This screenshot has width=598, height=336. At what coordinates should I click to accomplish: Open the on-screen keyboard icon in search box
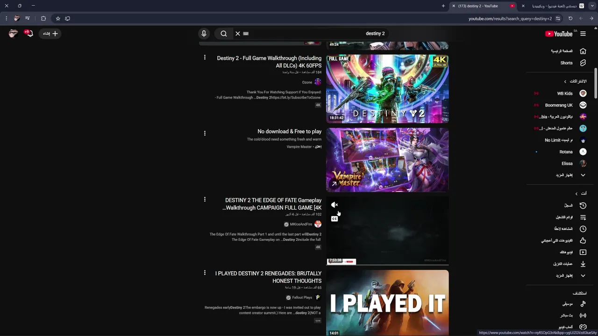pos(246,34)
